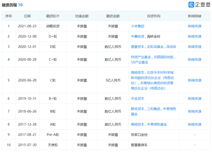
Task: Select the 天使轮 round cell
Action: point(53,145)
